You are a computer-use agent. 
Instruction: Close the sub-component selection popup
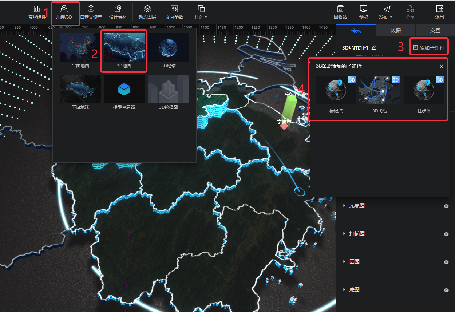[x=442, y=66]
